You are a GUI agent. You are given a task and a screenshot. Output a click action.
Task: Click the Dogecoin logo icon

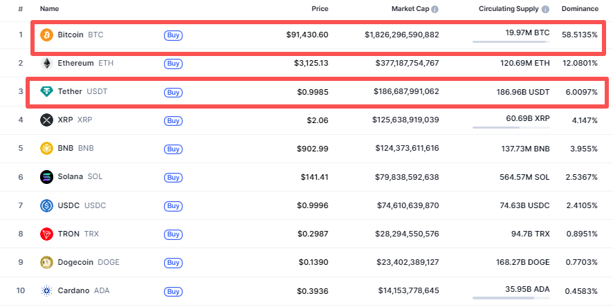46,263
